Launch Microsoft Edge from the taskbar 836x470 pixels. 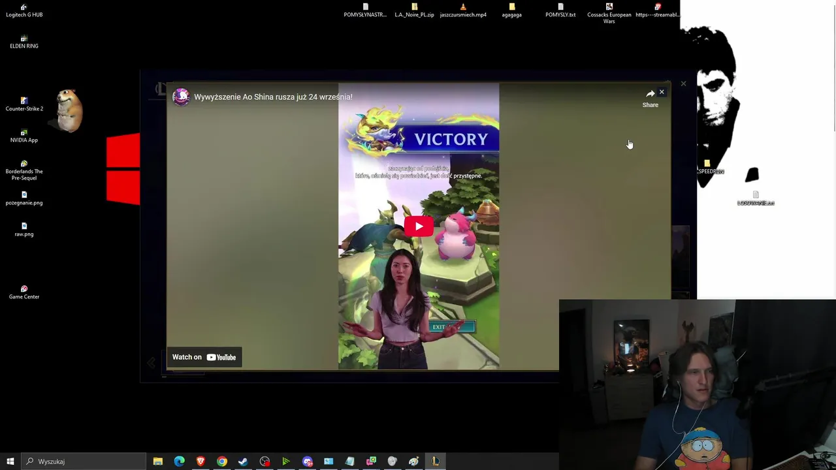[179, 462]
